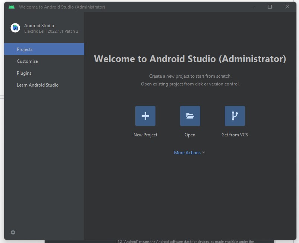The height and width of the screenshot is (243, 299).
Task: Close the Welcome to Android Studio window
Action: click(x=287, y=7)
